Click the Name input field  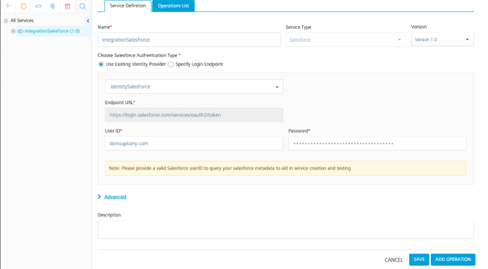coord(189,40)
